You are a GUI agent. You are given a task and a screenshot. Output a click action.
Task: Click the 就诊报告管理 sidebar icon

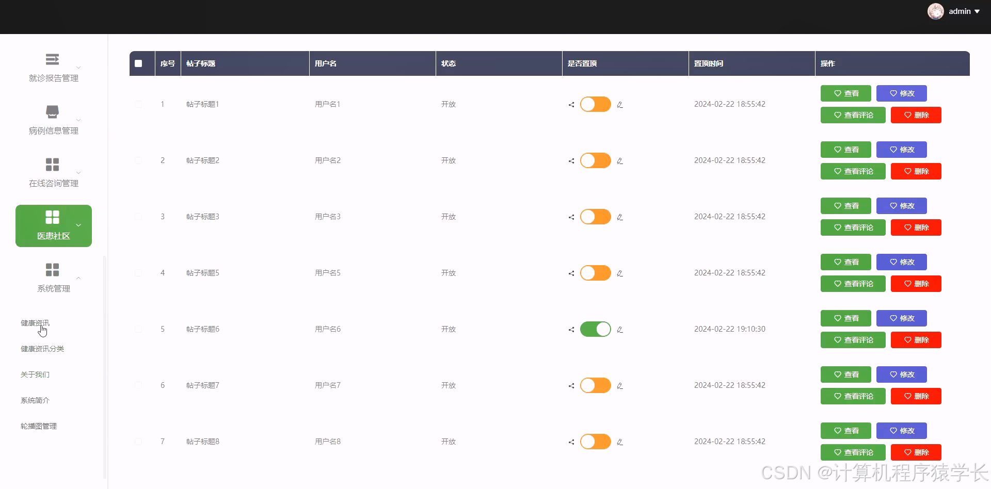[x=52, y=59]
